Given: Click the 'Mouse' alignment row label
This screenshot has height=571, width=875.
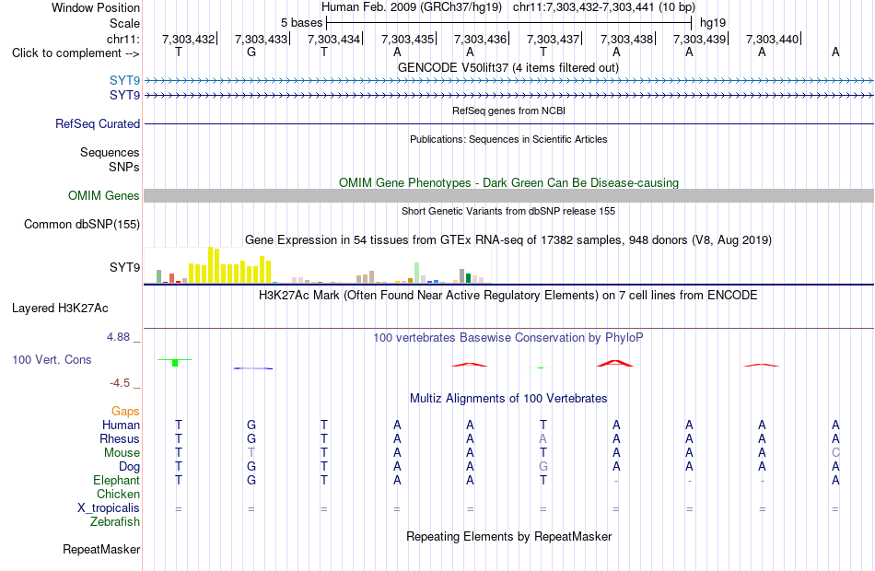Looking at the screenshot, I should click(x=122, y=453).
